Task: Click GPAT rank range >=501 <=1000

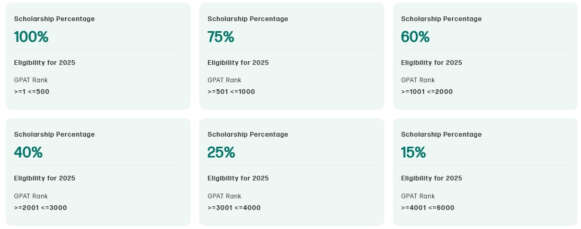Action: (231, 92)
